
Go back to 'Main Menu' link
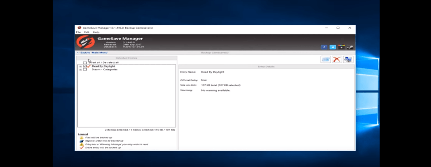92,53
